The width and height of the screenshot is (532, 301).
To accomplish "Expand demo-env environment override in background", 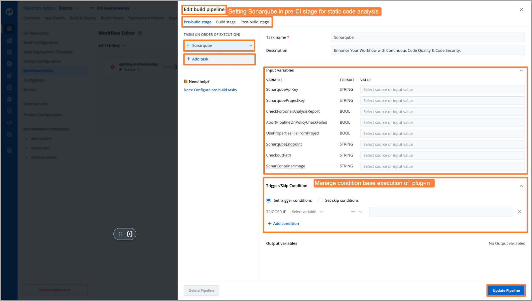I will (x=26, y=148).
